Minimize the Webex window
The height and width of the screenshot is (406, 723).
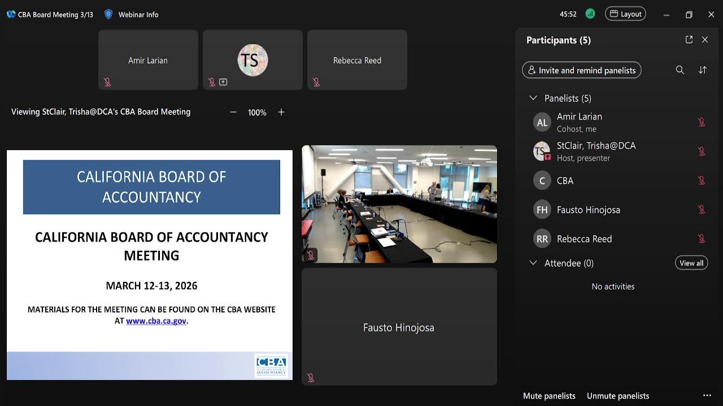point(667,15)
